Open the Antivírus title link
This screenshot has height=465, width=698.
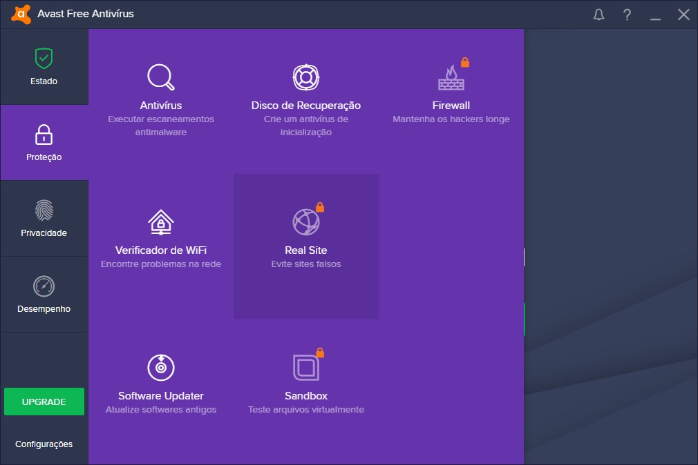[161, 106]
